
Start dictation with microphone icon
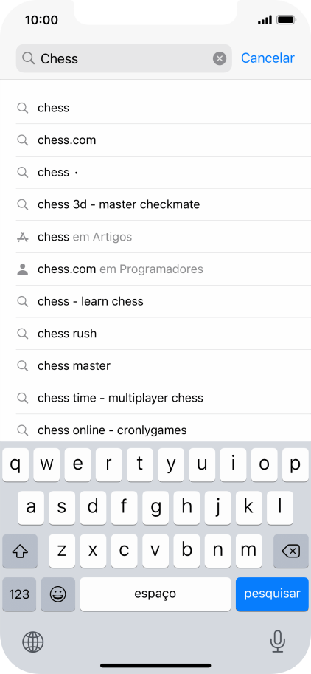point(278,642)
